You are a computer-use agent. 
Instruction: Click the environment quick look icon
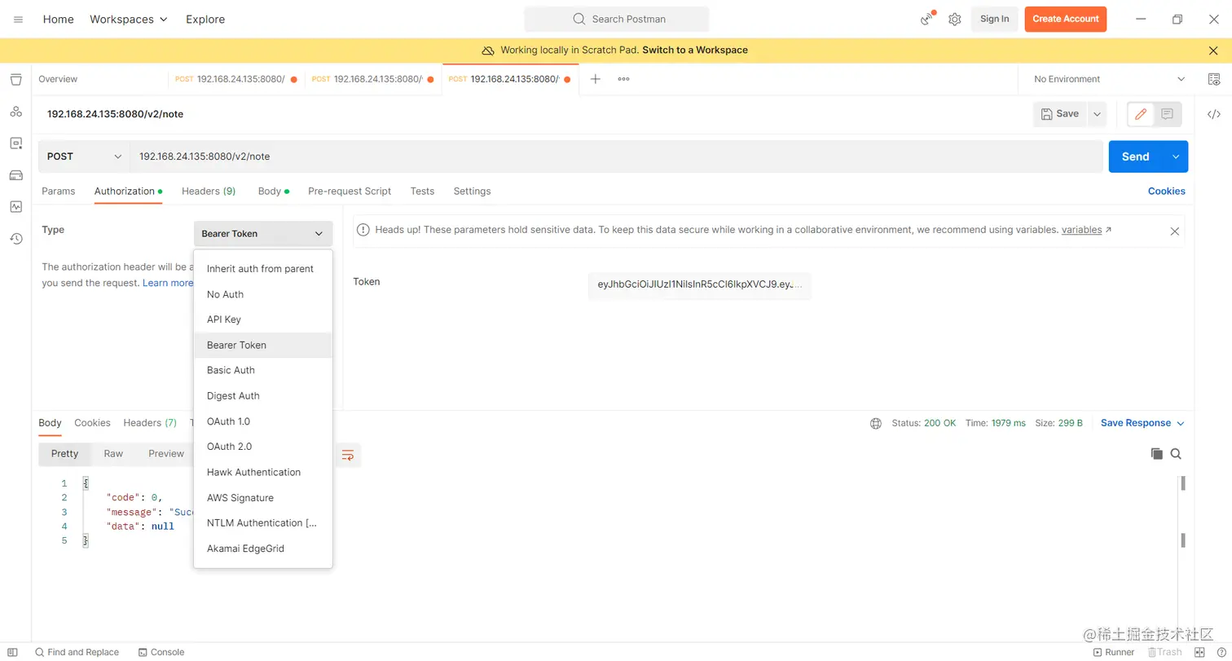[1214, 79]
